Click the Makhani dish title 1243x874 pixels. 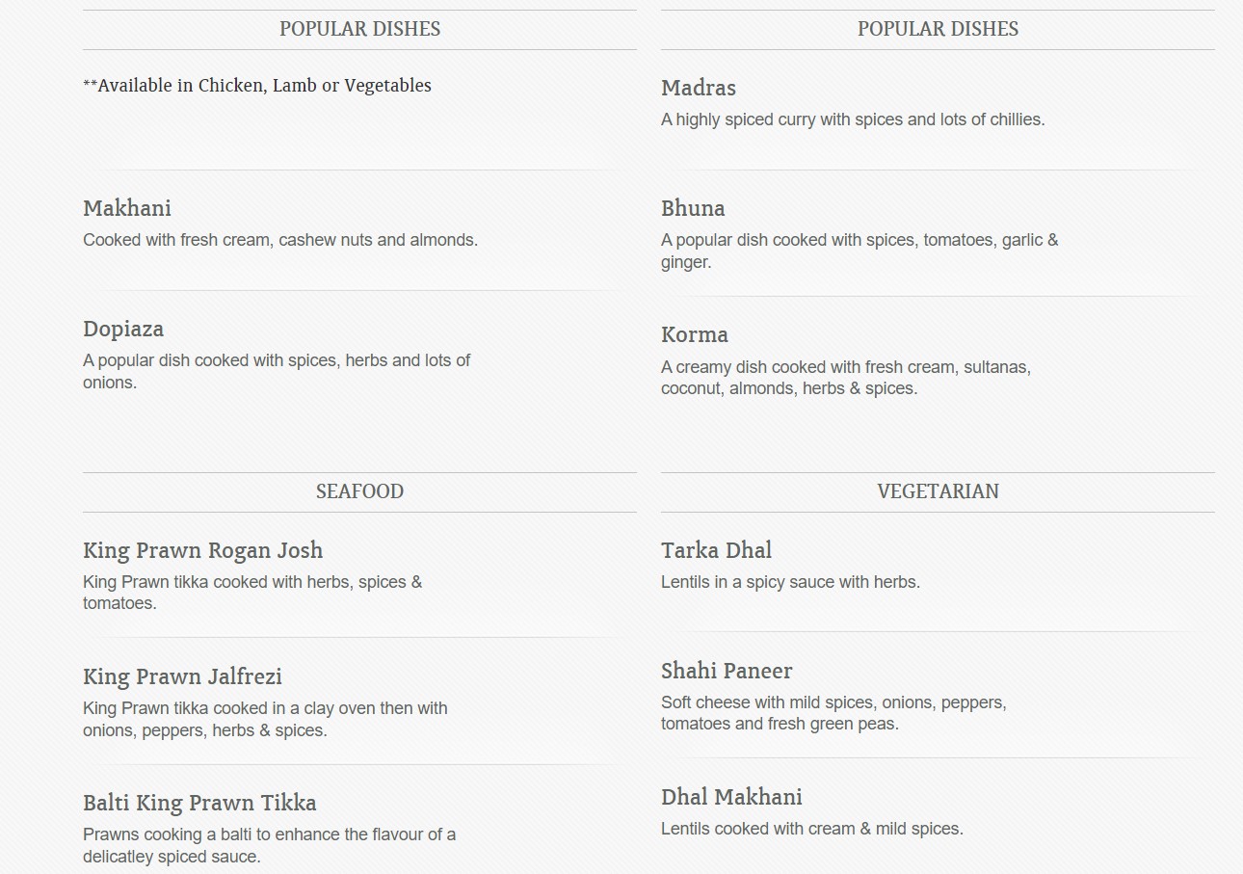point(127,208)
